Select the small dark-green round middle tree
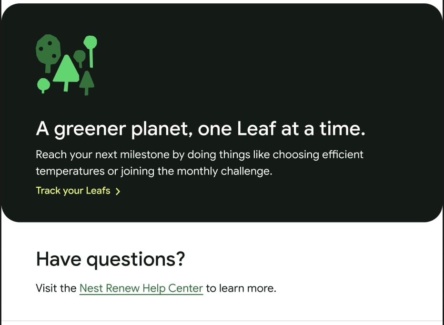Viewport: 444px width, 325px height. pos(80,57)
